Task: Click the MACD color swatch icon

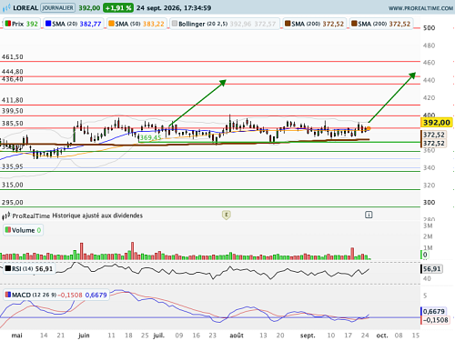Action: [8, 295]
